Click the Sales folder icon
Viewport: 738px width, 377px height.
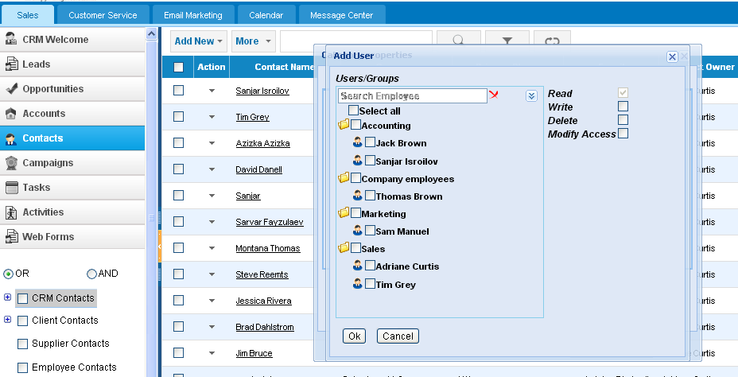coord(344,247)
